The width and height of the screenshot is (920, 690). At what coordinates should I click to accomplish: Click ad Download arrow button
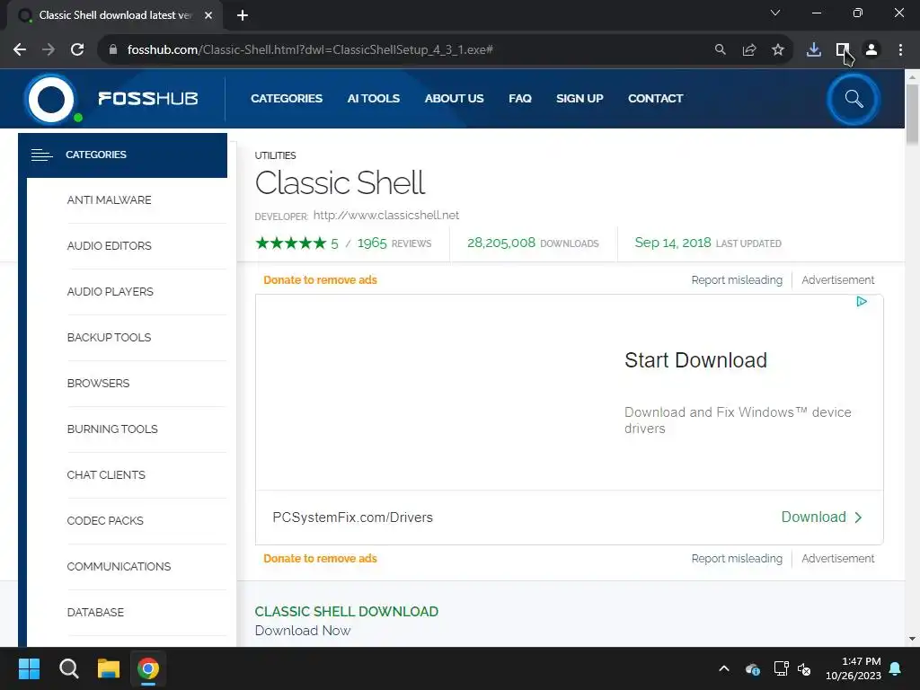click(x=821, y=517)
